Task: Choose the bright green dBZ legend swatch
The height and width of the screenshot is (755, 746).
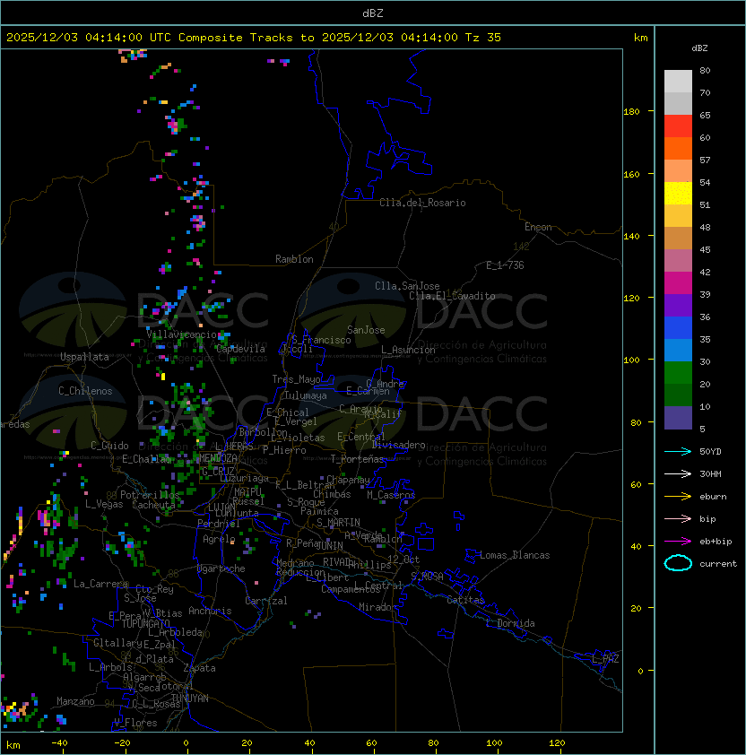Action: click(x=678, y=373)
